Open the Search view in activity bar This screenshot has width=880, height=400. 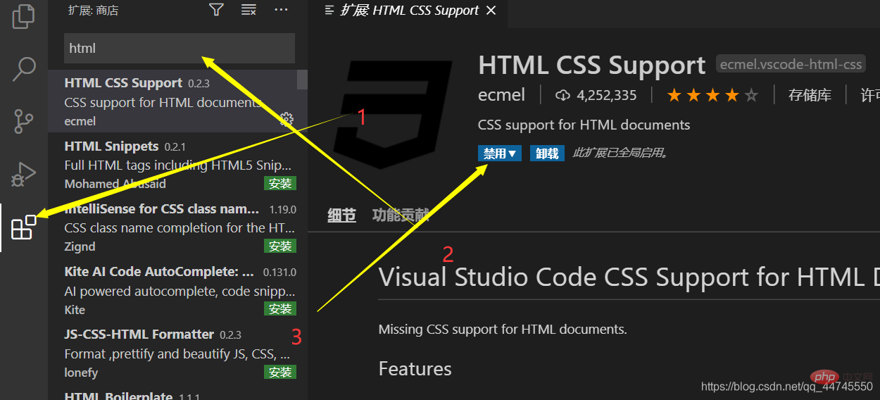(x=23, y=69)
